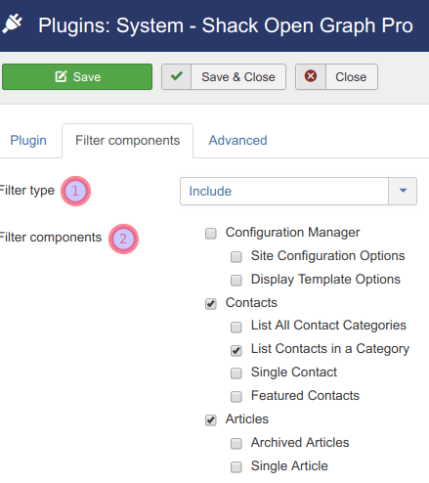Tick the Featured Contacts checkbox
429x483 pixels.
pyautogui.click(x=236, y=397)
